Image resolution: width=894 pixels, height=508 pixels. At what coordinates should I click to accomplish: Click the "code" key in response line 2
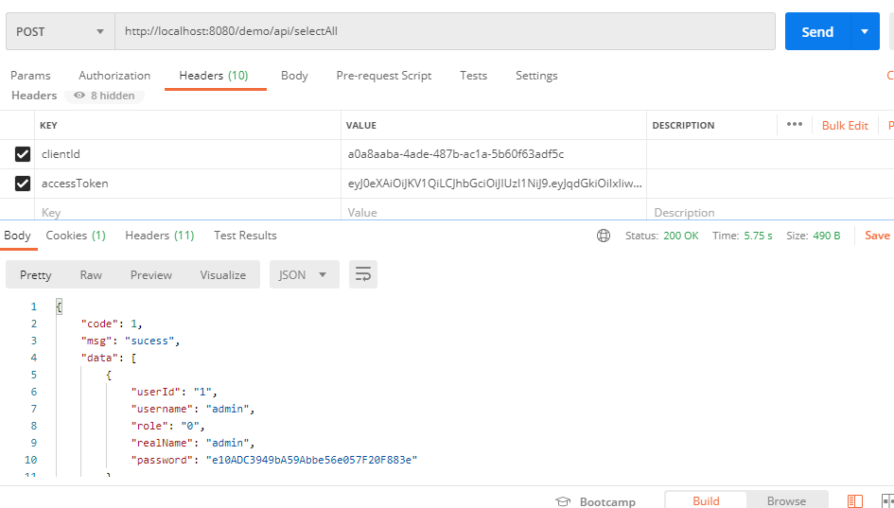point(99,324)
